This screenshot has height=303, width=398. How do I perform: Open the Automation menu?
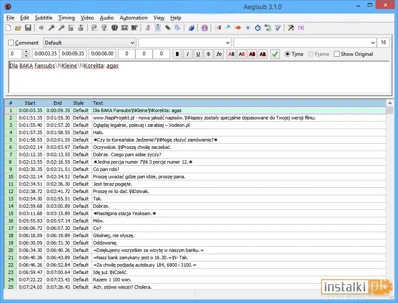pyautogui.click(x=134, y=18)
